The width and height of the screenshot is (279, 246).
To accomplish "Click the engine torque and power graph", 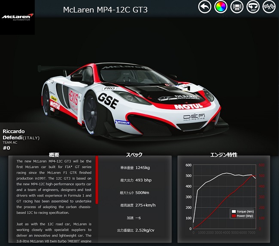I will click(x=224, y=197).
